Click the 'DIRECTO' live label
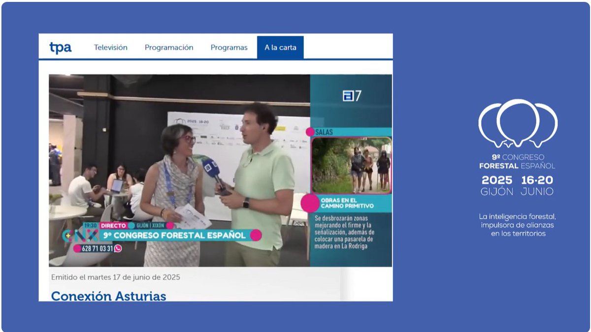The height and width of the screenshot is (332, 591). coord(113,225)
